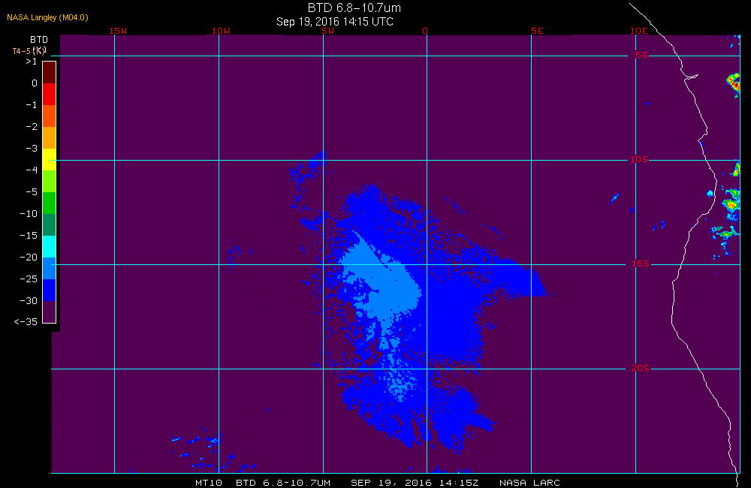Screen dimensions: 751x488
Task: Choose the cyan colorbar segment above -20
Action: pos(50,247)
